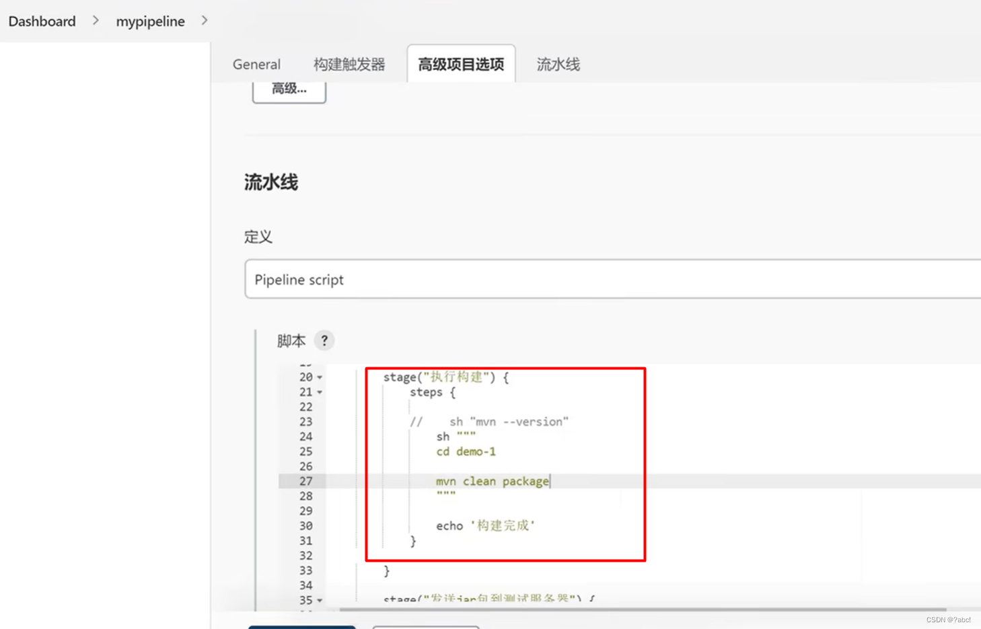Click the horizontal scrollbar of script editor

tap(643, 609)
